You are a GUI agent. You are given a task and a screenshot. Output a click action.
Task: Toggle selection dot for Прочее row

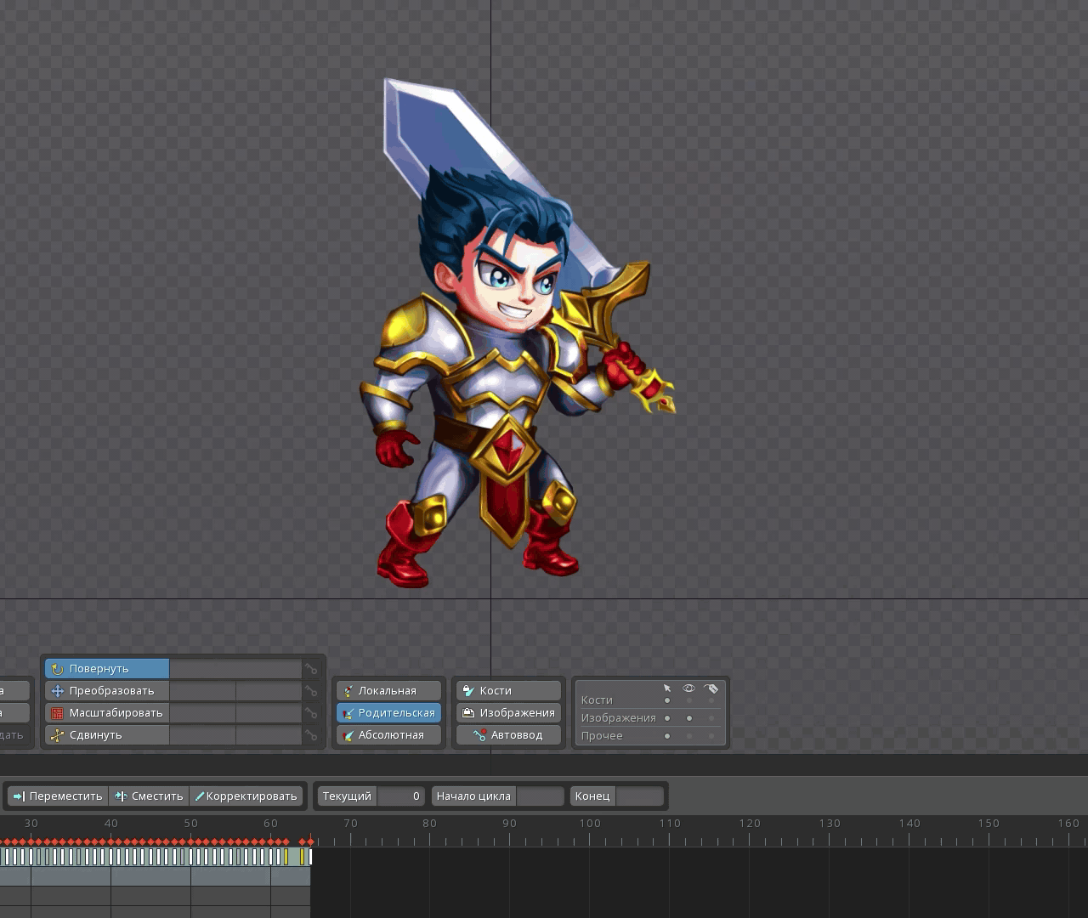tap(667, 736)
